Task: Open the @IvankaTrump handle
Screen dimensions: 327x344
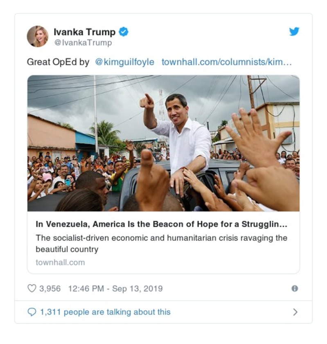Action: tap(83, 43)
